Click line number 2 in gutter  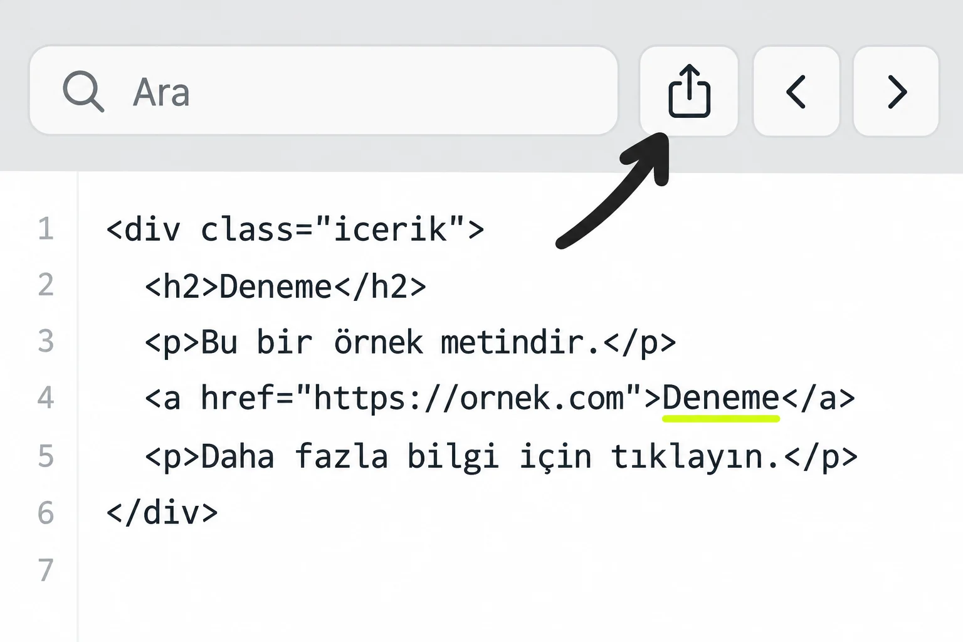pos(45,285)
